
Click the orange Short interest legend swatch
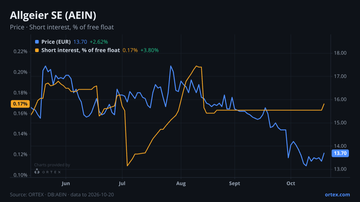pos(37,50)
